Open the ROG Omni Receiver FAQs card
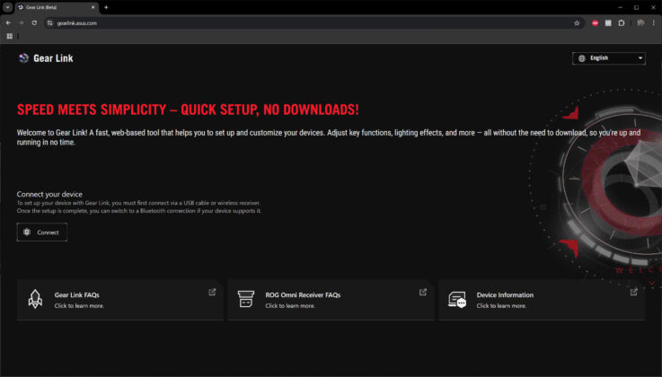The height and width of the screenshot is (377, 662). 331,300
